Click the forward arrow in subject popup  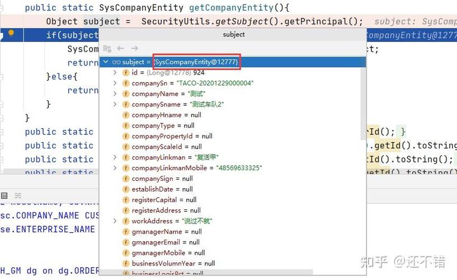[134, 48]
